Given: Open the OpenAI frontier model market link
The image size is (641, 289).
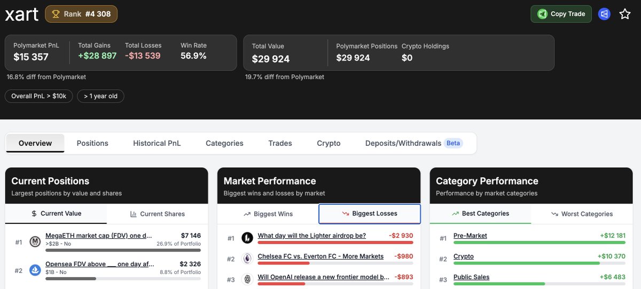Looking at the screenshot, I should [324, 277].
